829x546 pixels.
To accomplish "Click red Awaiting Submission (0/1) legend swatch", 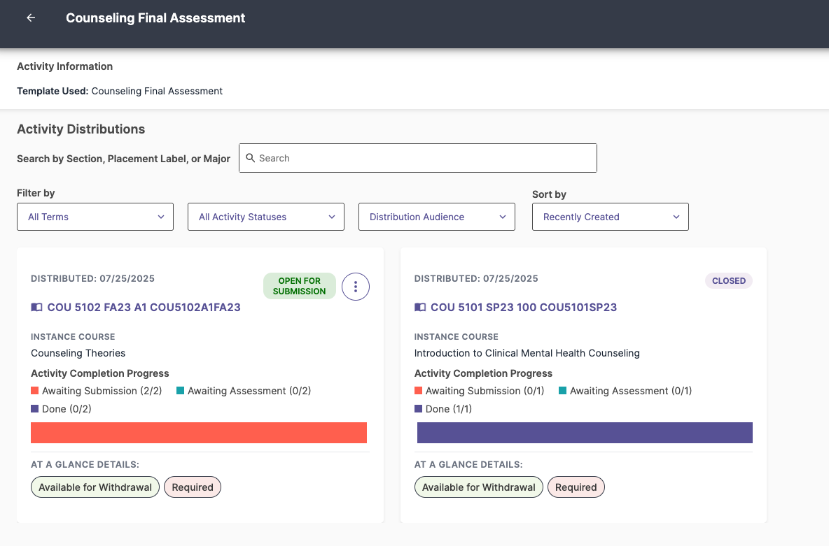I will 418,391.
